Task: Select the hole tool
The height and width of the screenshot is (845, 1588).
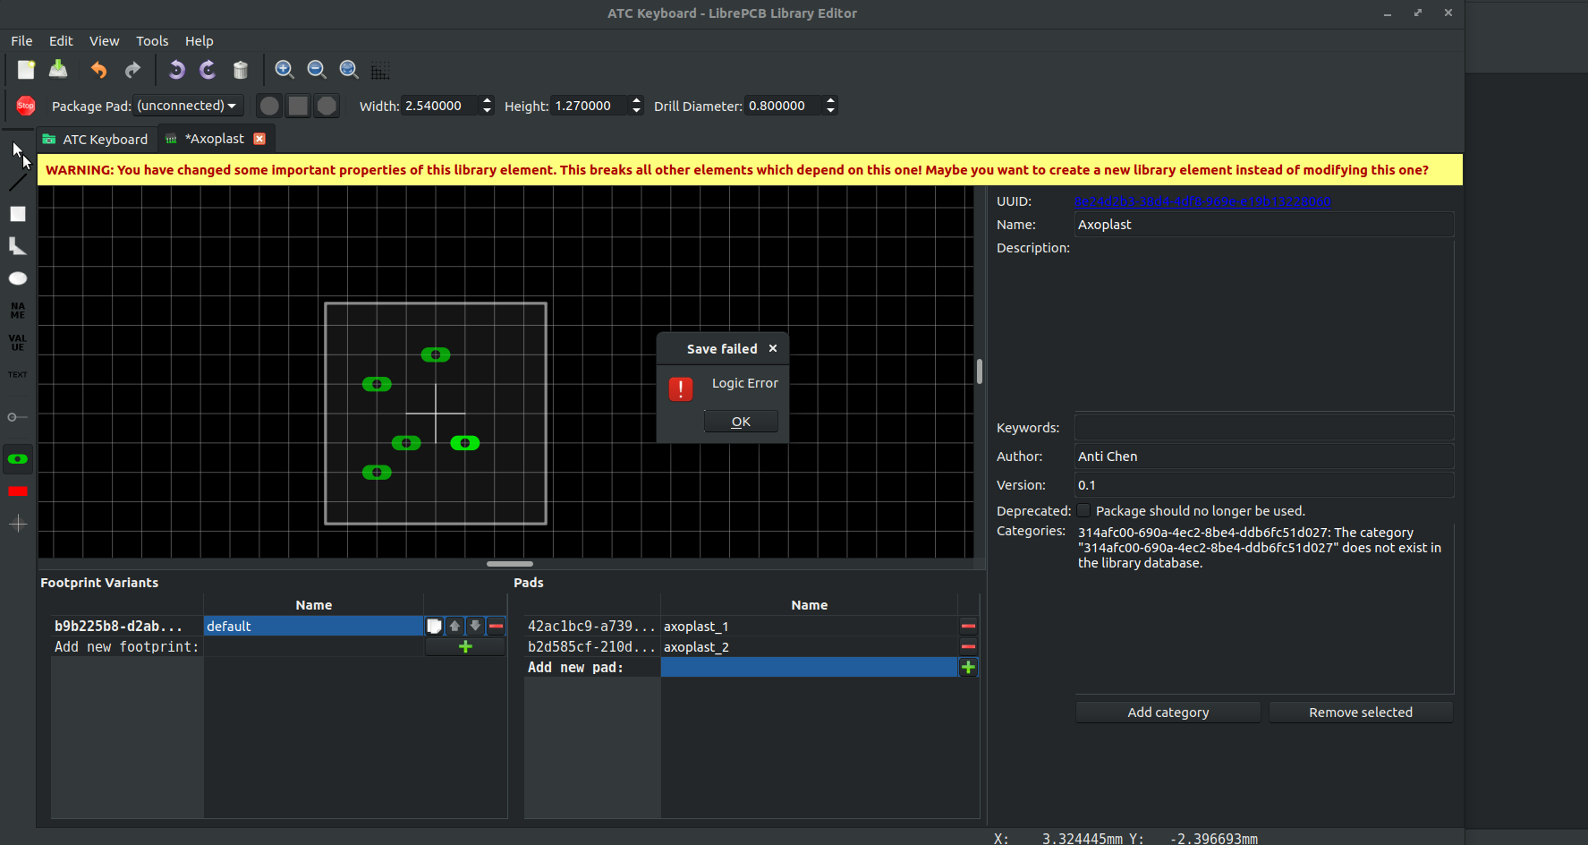Action: point(18,416)
